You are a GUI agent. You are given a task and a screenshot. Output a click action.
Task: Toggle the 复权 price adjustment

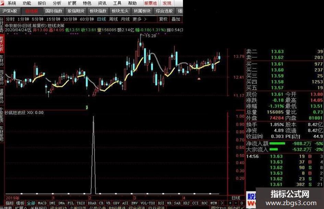(163, 19)
